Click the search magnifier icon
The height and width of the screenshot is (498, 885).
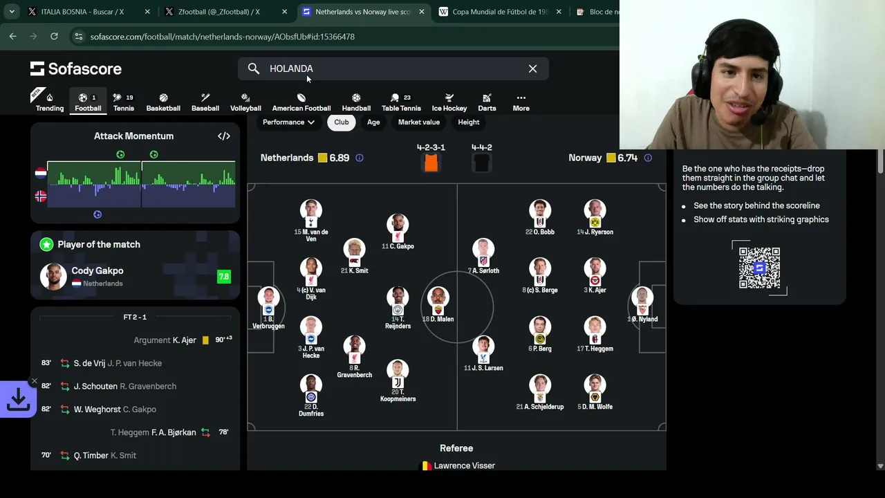click(254, 68)
